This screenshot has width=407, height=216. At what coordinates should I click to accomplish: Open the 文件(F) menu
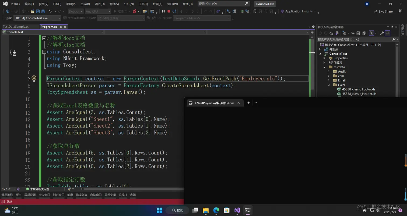(x=15, y=4)
